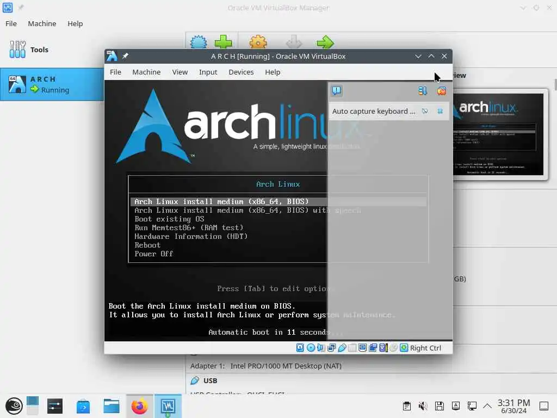
Task: Open Machine menu in ARCH VM window
Action: [146, 72]
